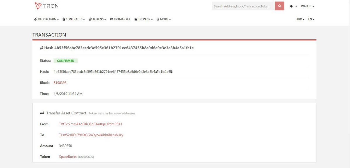Click the TRANSACTION page heading

point(49,35)
